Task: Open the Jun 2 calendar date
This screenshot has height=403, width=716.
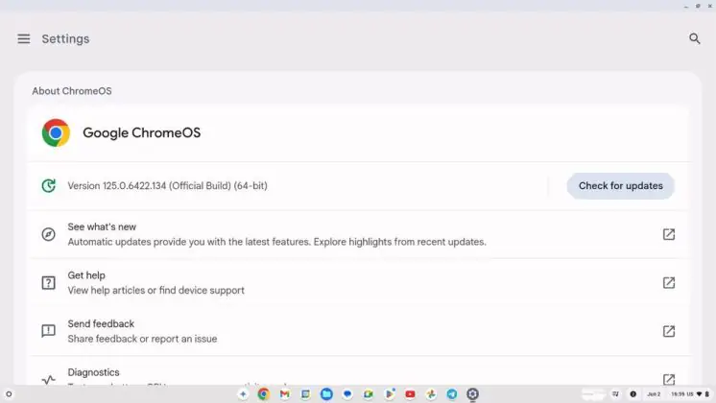Action: pos(654,393)
